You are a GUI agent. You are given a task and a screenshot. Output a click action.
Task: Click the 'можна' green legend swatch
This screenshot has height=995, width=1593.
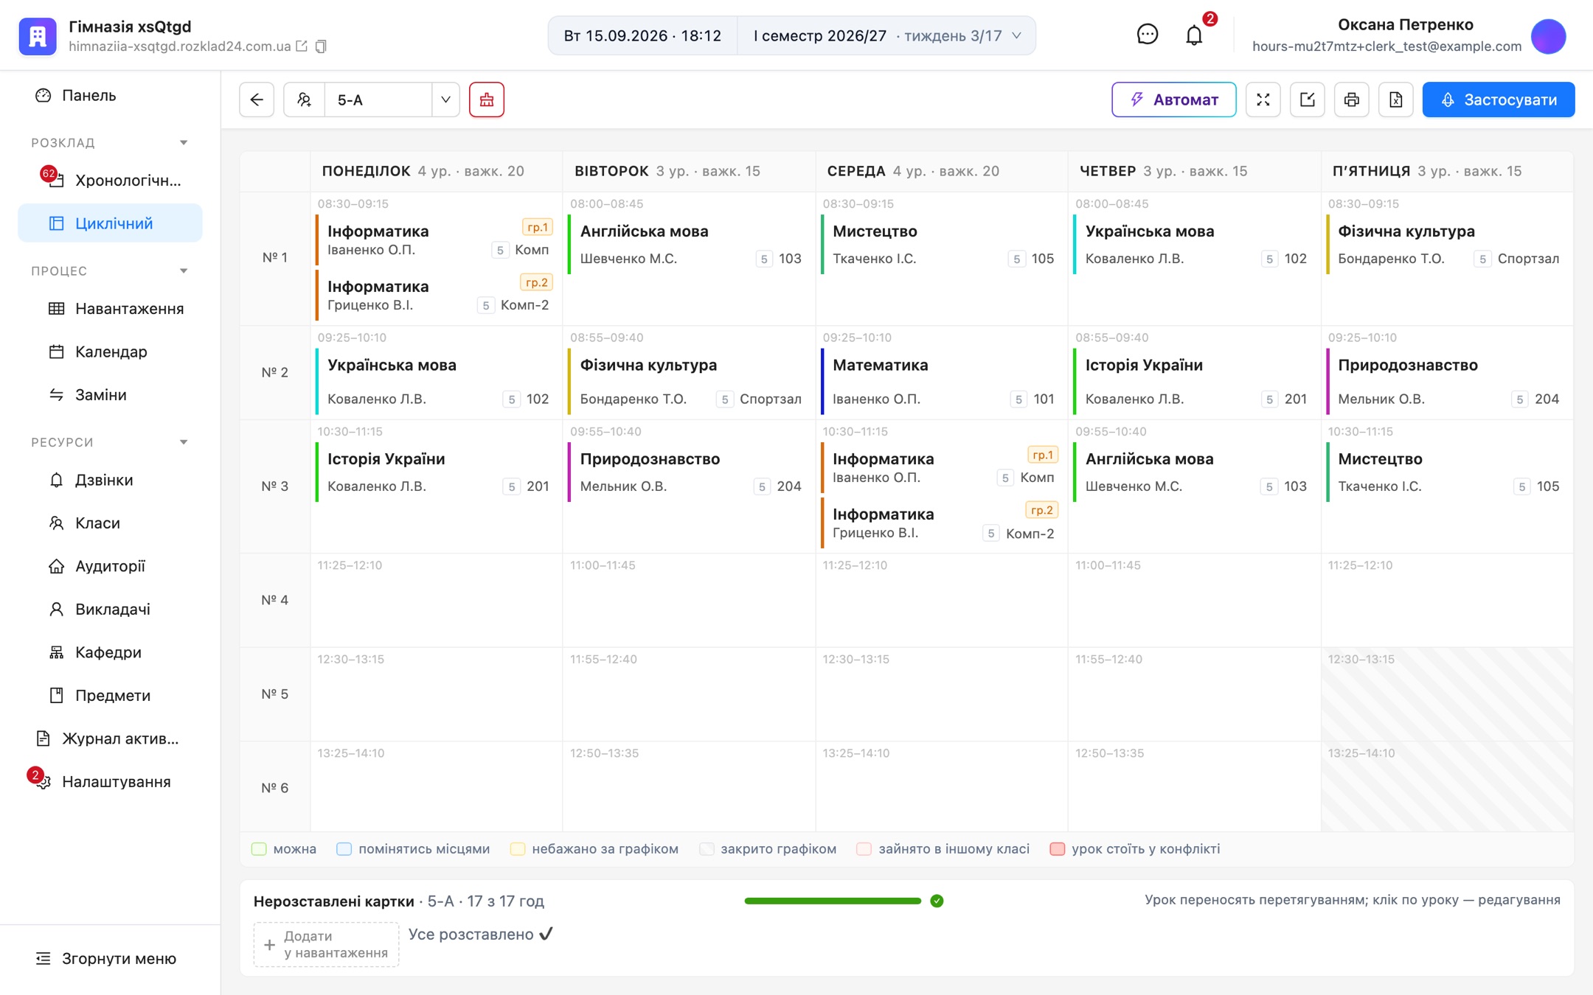pyautogui.click(x=259, y=849)
